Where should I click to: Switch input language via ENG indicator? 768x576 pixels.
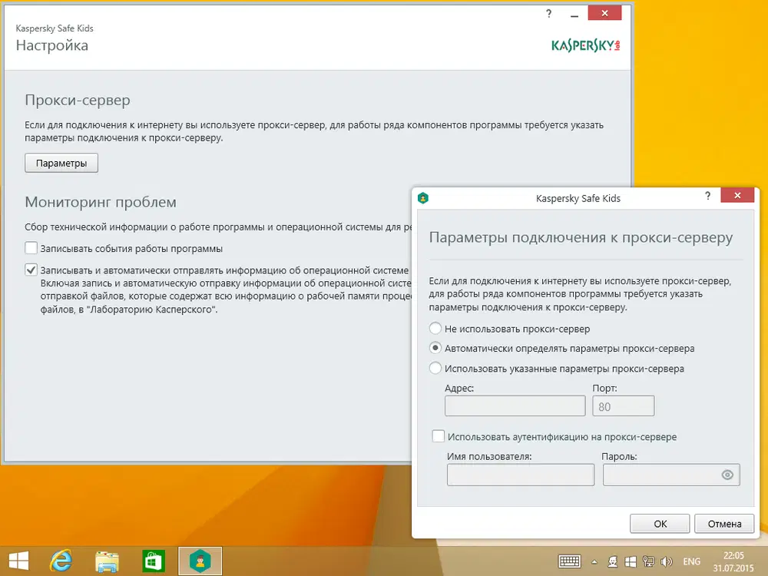tap(692, 562)
